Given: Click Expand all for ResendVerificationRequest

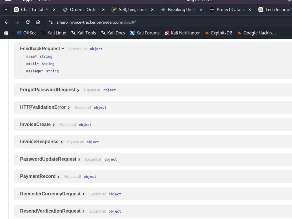Looking at the screenshot, I should click(x=98, y=211).
